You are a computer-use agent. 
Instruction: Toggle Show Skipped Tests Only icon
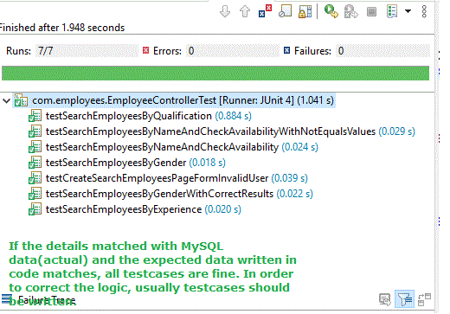coord(285,11)
